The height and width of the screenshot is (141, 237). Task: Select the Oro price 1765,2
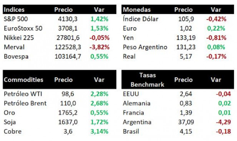pyautogui.click(x=68, y=113)
